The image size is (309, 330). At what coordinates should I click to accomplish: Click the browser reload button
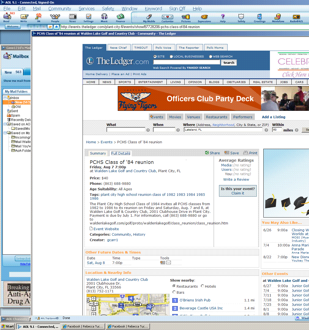(x=50, y=27)
